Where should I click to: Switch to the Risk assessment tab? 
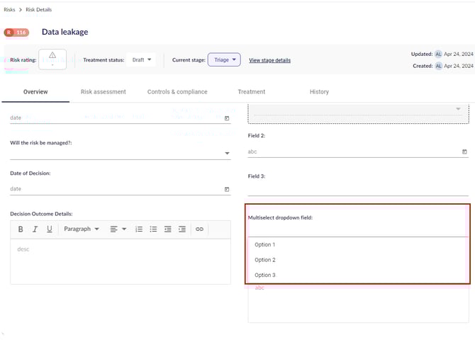(104, 92)
